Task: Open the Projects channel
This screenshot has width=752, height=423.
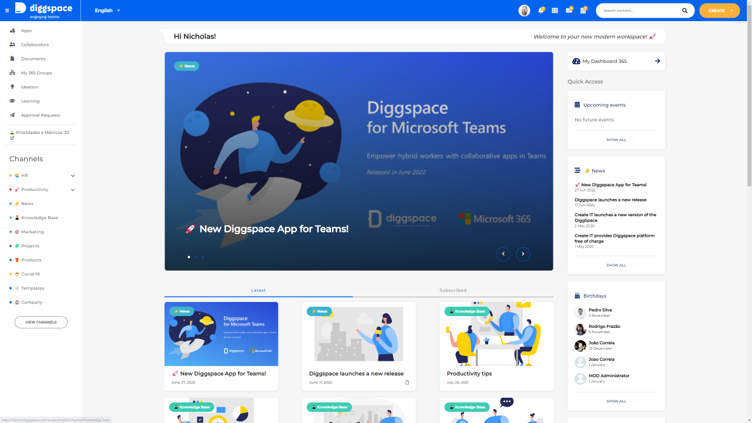Action: [x=30, y=246]
